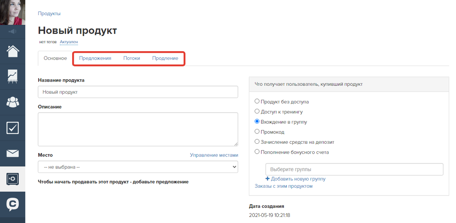
Task: Click the megaphone notifications icon
Action: [13, 31]
